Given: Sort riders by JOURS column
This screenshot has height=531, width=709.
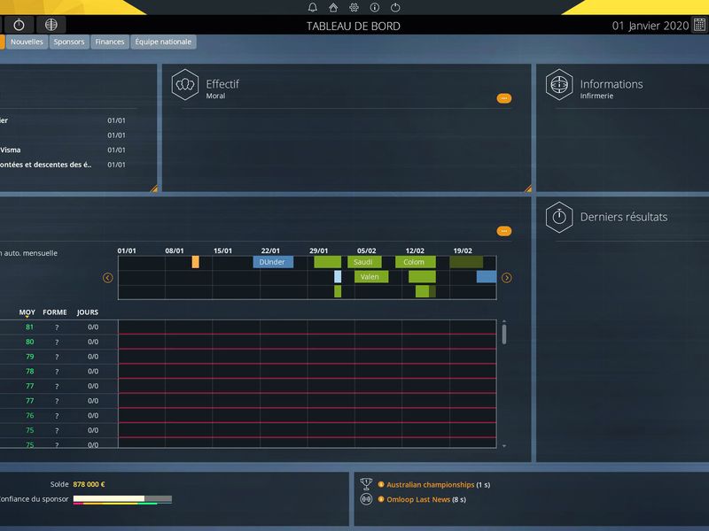Looking at the screenshot, I should tap(87, 312).
